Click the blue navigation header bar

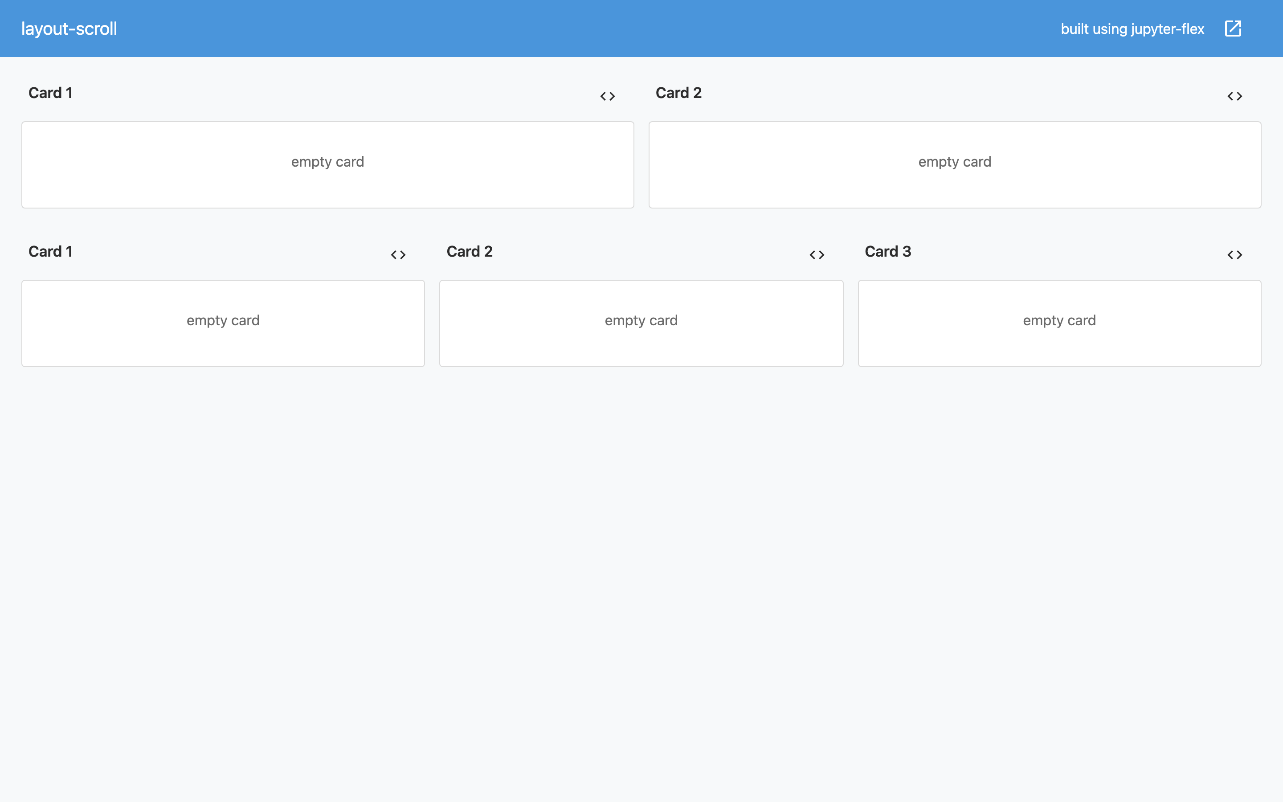[583, 29]
